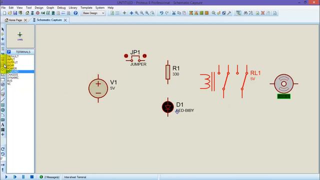Select the 2D circle graphics tool
Image resolution: width=320 pixels, height=180 pixels.
click(2, 110)
